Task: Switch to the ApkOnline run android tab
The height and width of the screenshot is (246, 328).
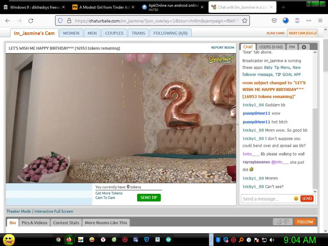Action: (x=173, y=7)
